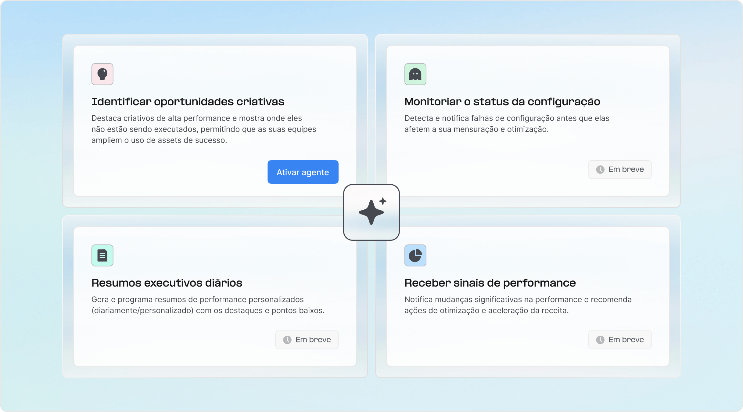Click the central sparkle AI icon
The height and width of the screenshot is (412, 743).
pyautogui.click(x=371, y=212)
